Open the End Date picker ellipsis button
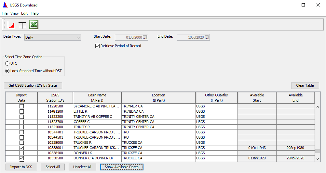The height and width of the screenshot is (173, 326). (x=207, y=37)
